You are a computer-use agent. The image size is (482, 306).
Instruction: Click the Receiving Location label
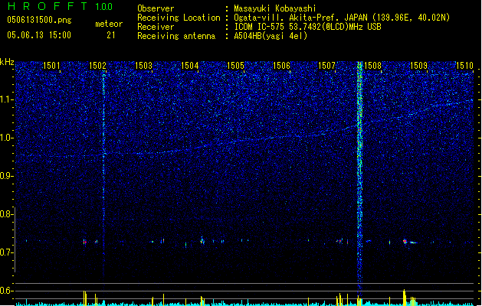[179, 18]
